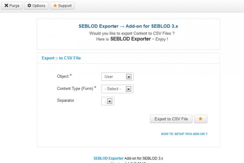Click the Object field label
This screenshot has height=163, width=244.
pos(64,76)
